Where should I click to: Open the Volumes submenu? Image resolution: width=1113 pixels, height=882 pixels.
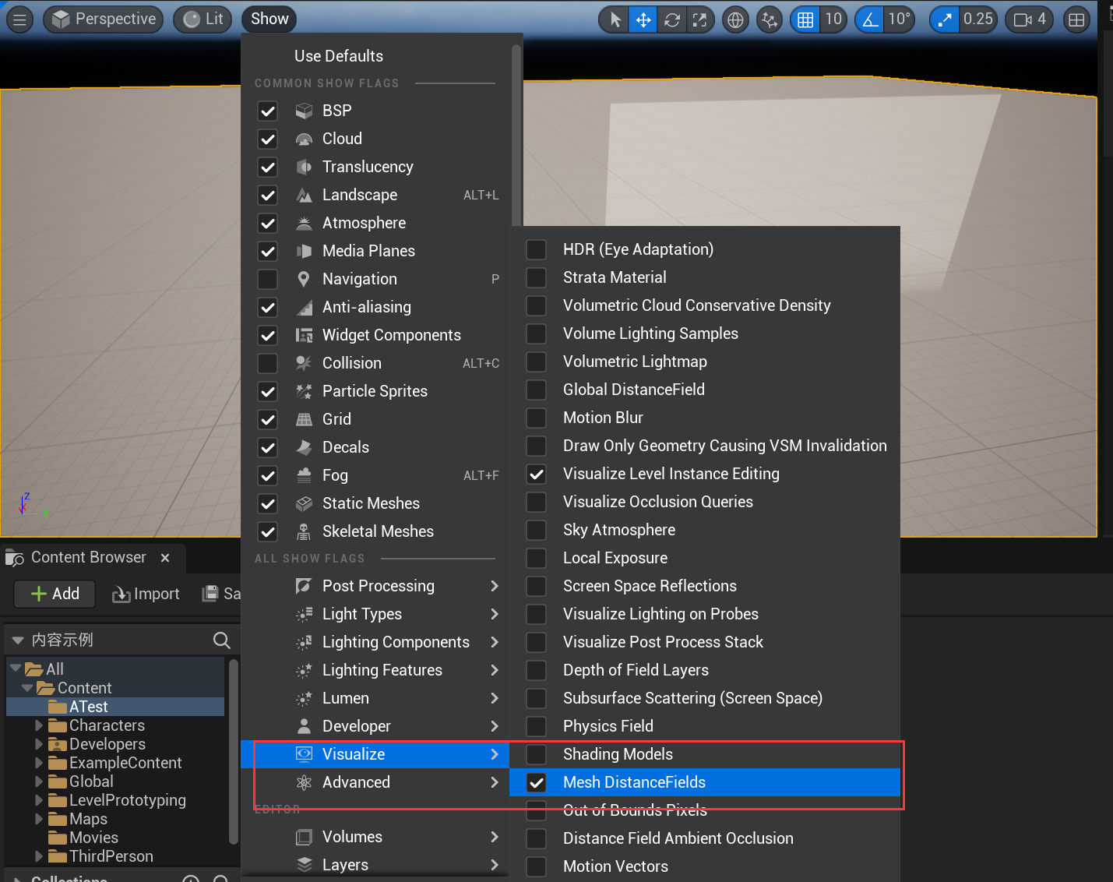click(x=375, y=837)
